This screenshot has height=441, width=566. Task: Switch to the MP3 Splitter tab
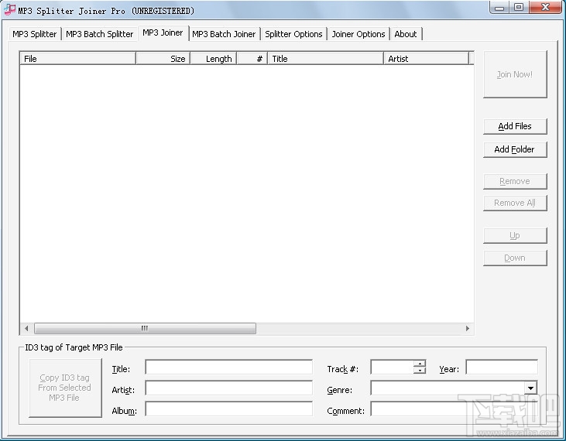[34, 34]
